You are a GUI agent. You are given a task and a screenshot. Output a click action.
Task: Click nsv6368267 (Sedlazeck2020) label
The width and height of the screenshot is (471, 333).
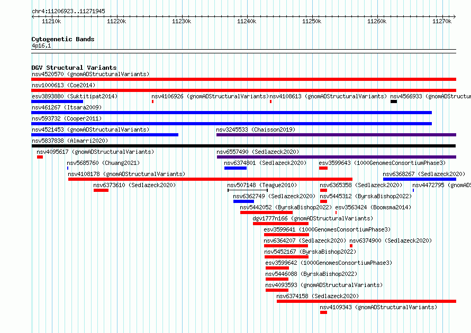tap(424, 174)
